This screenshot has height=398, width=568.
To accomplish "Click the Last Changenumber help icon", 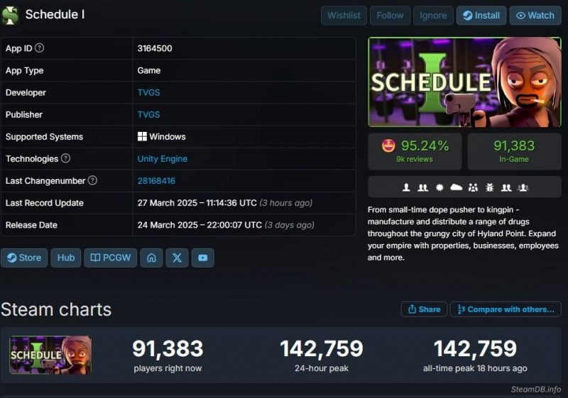I will coord(93,180).
